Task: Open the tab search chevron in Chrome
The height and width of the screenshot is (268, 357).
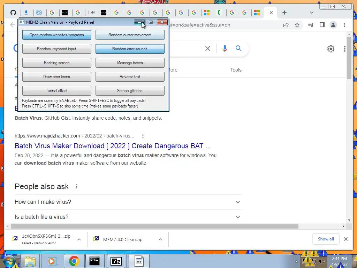Action: [x=312, y=13]
